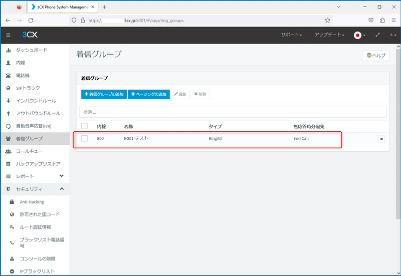The height and width of the screenshot is (276, 401).
Task: Check the select-all header checkbox
Action: click(84, 126)
